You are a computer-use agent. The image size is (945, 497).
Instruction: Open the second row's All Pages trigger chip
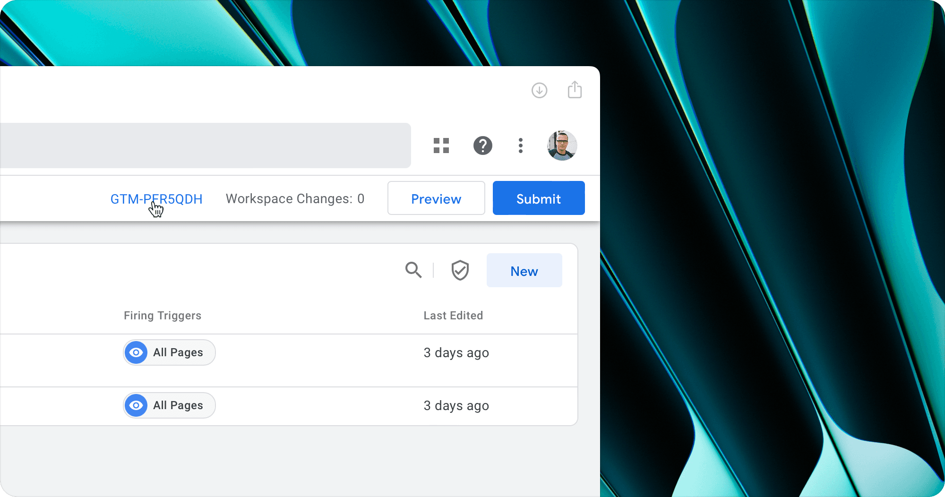[170, 405]
